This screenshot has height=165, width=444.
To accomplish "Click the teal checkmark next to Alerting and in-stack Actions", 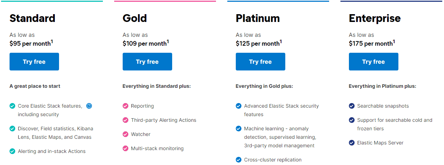I will [x=12, y=151].
